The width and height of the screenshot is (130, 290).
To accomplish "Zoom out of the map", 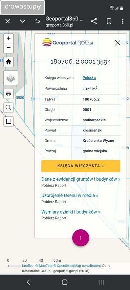I will (x=9, y=48).
